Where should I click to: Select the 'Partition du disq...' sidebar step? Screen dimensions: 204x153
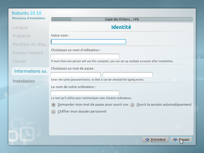point(31,44)
